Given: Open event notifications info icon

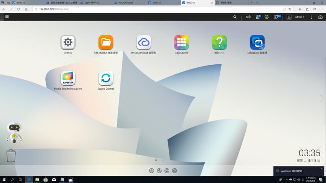Looking at the screenshot, I should (x=277, y=17).
